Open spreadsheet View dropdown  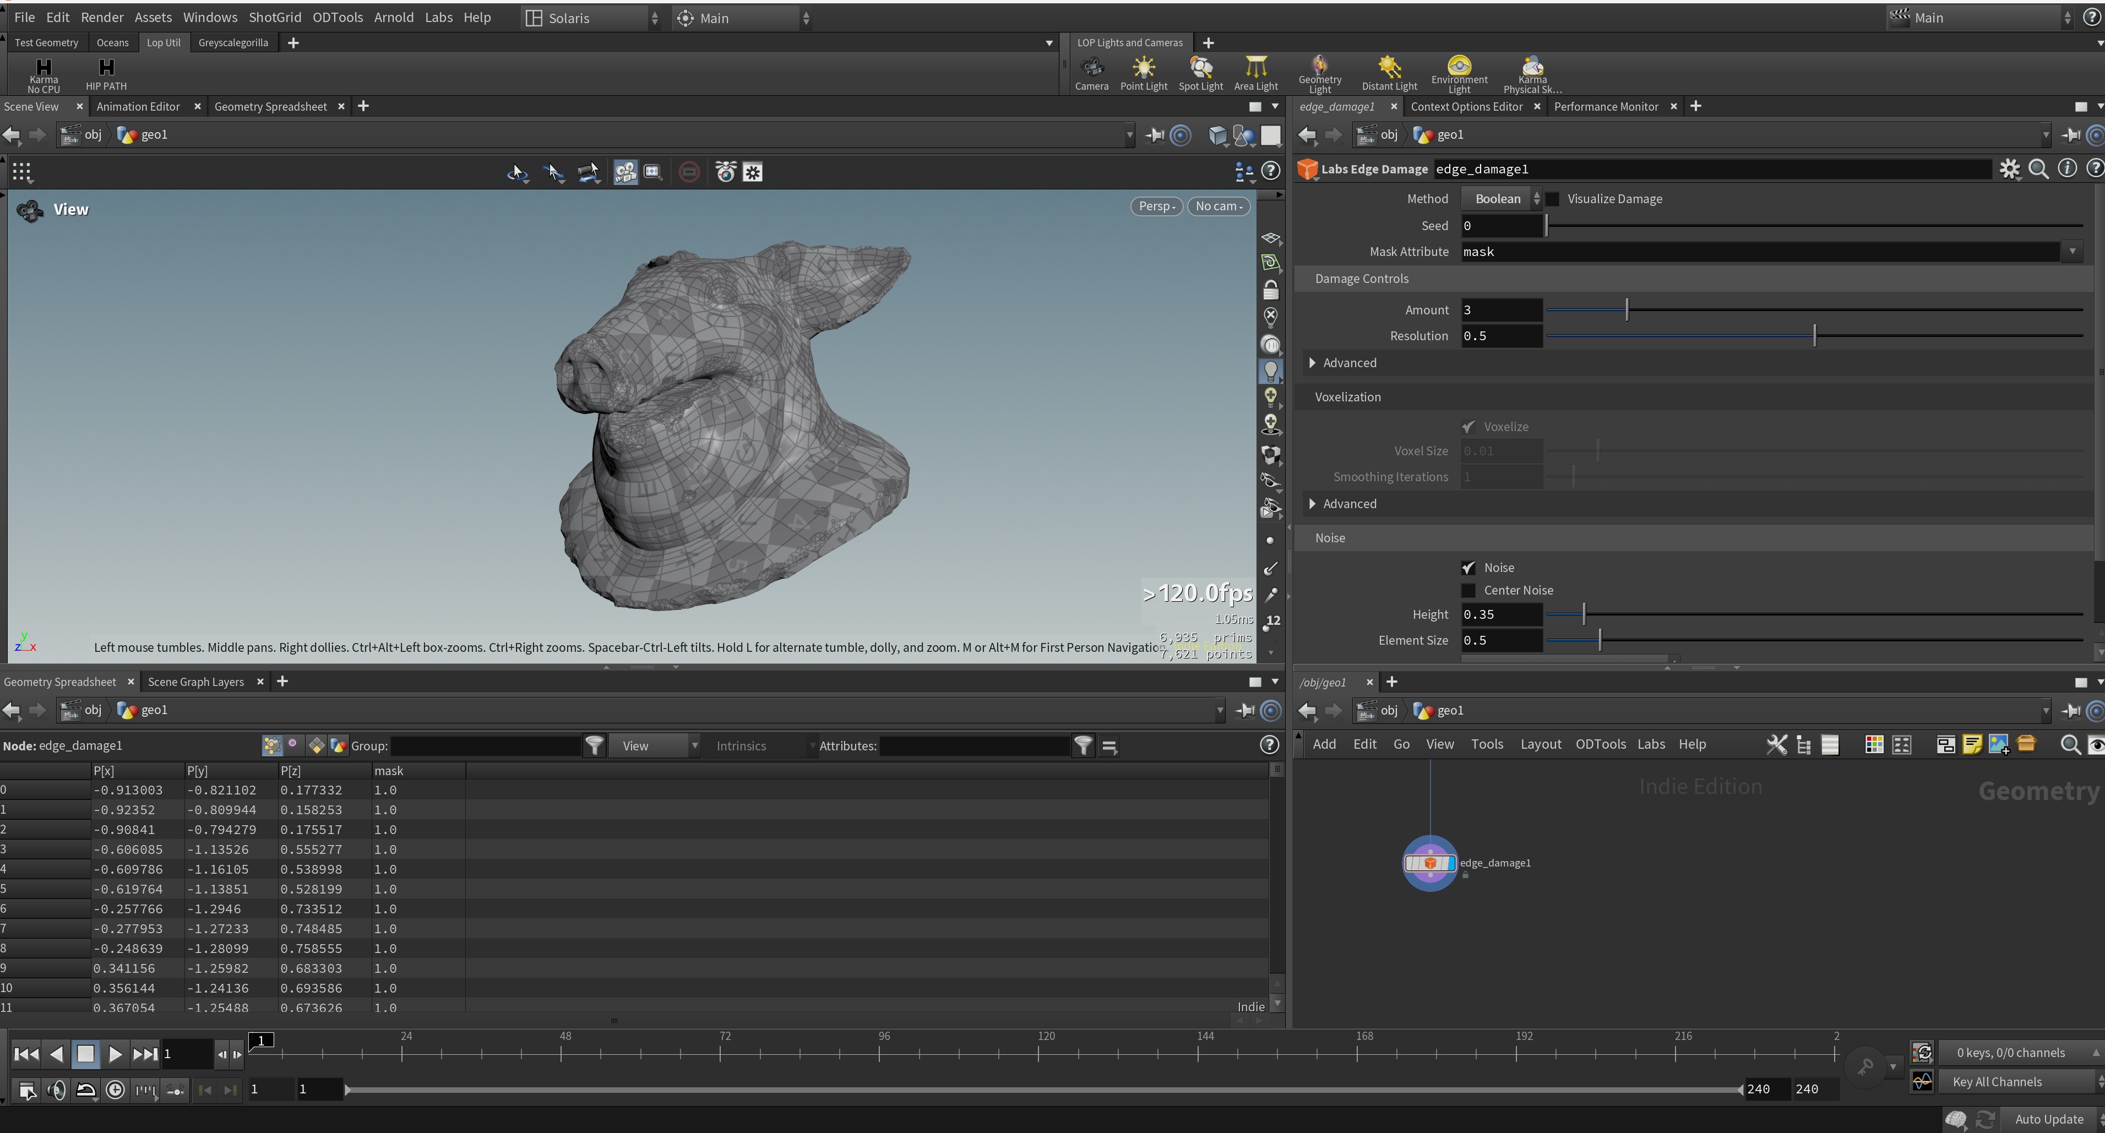coord(655,746)
